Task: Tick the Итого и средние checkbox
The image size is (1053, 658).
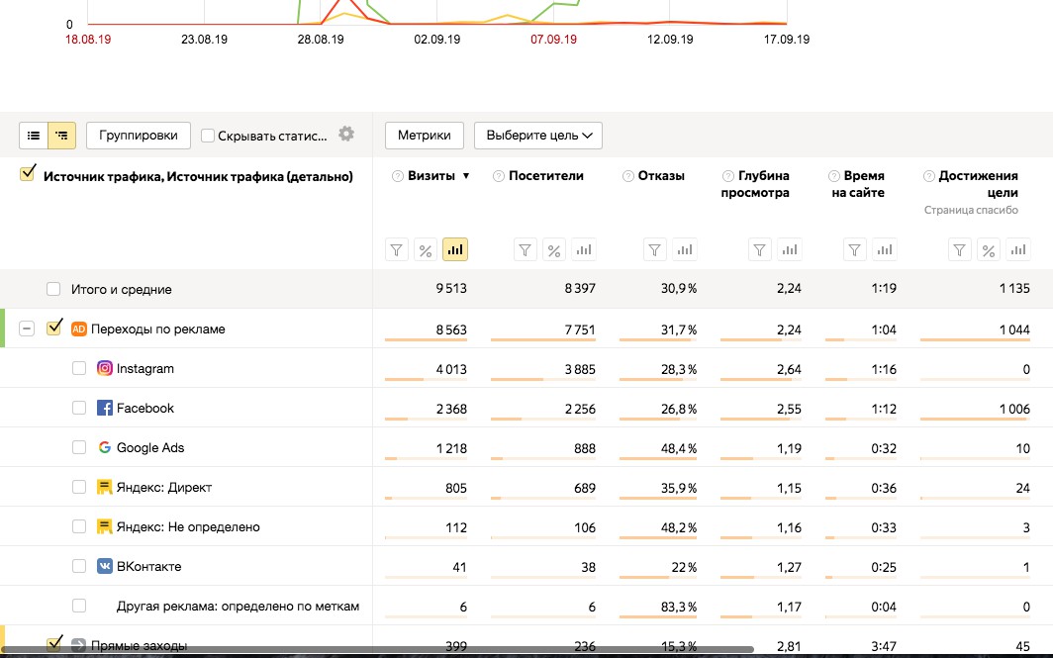Action: [53, 289]
